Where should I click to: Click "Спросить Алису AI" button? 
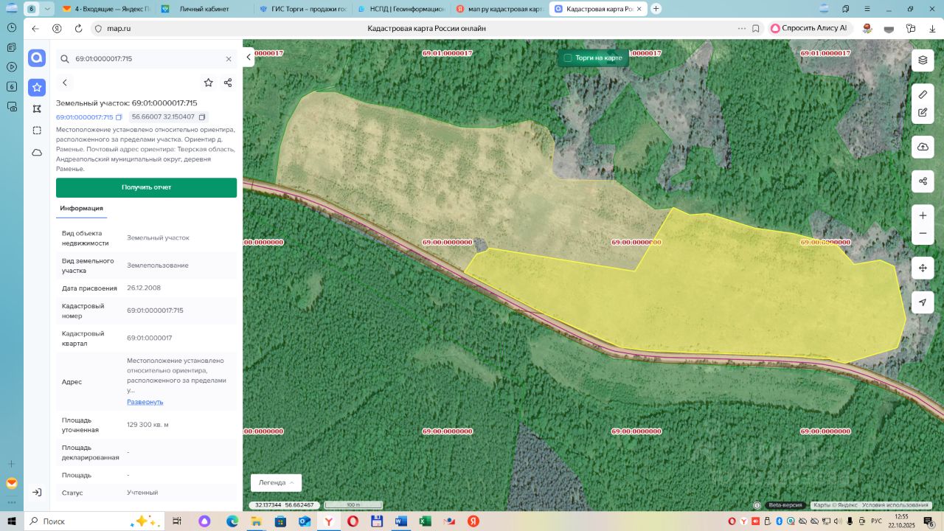tap(809, 28)
